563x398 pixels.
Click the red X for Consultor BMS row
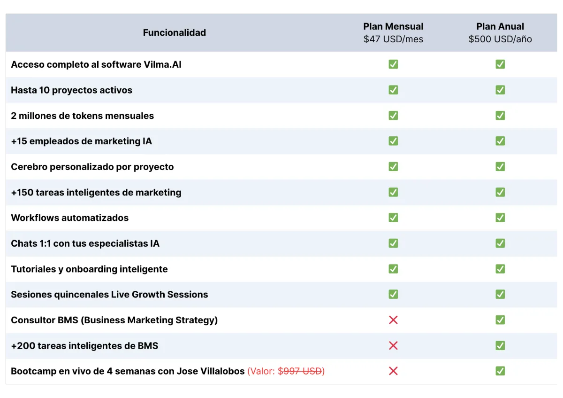click(x=393, y=320)
